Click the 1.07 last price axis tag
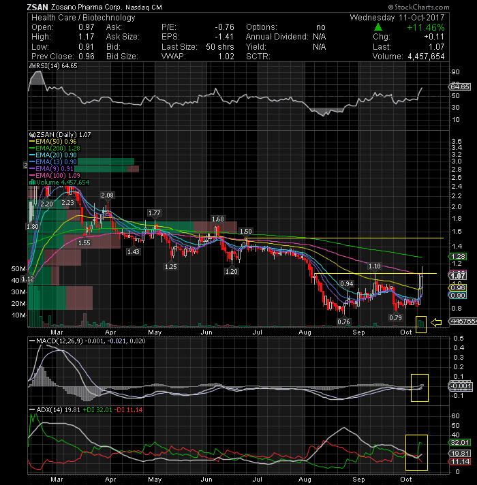 pyautogui.click(x=458, y=276)
